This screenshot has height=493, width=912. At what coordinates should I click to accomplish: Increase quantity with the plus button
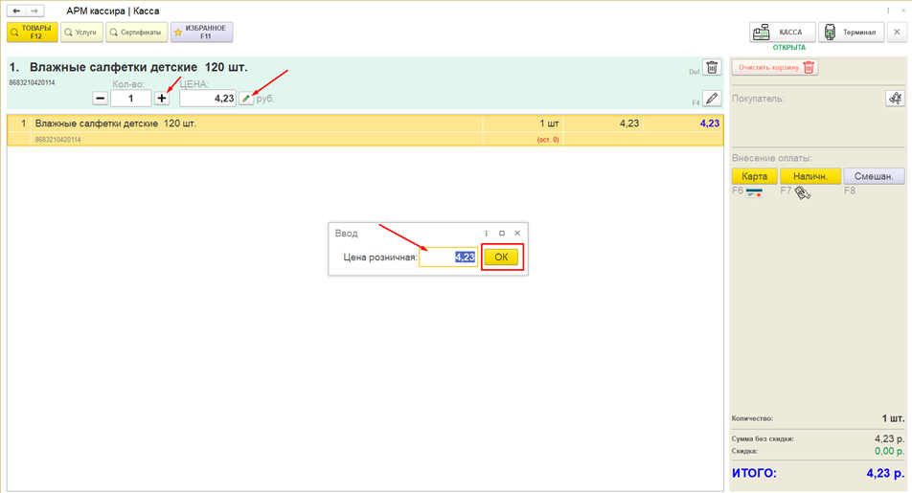pyautogui.click(x=162, y=99)
